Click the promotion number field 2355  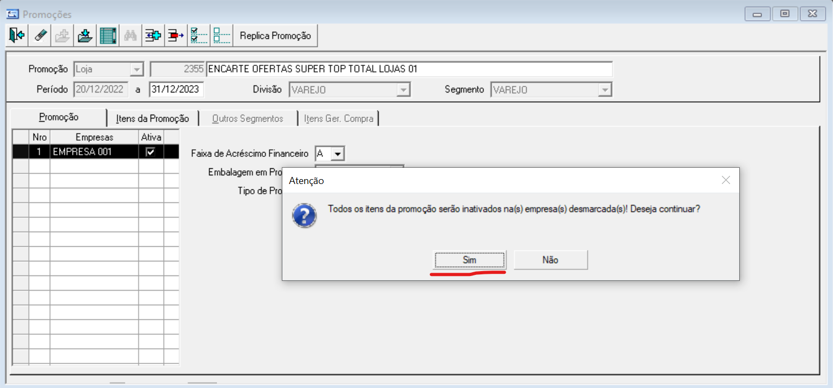click(x=177, y=69)
